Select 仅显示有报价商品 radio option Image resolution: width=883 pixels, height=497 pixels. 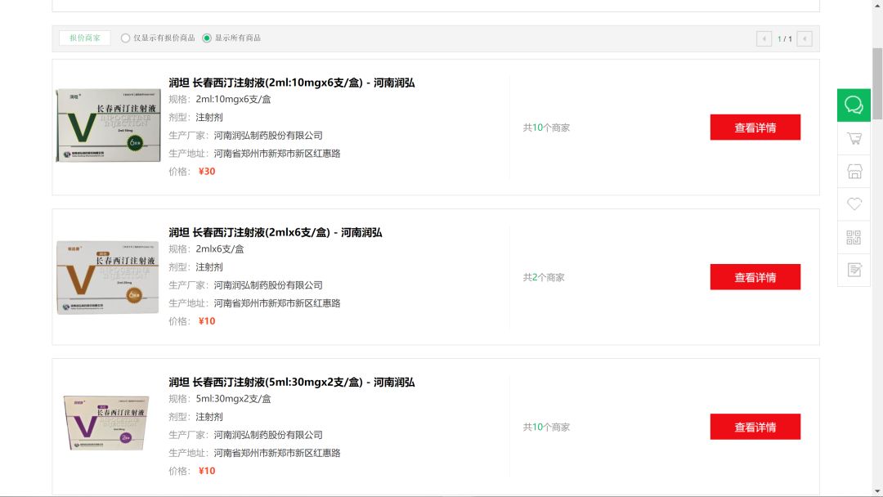(x=125, y=38)
